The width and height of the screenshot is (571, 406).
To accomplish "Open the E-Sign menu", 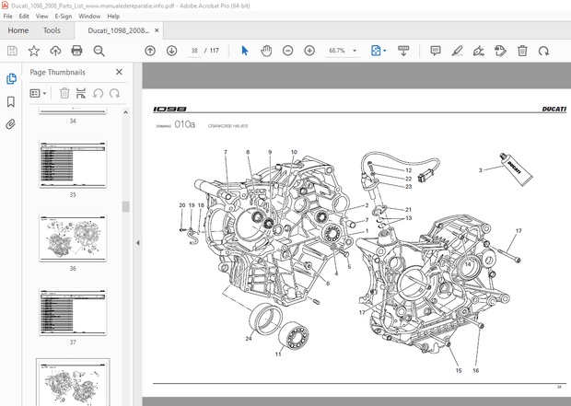I will [64, 16].
